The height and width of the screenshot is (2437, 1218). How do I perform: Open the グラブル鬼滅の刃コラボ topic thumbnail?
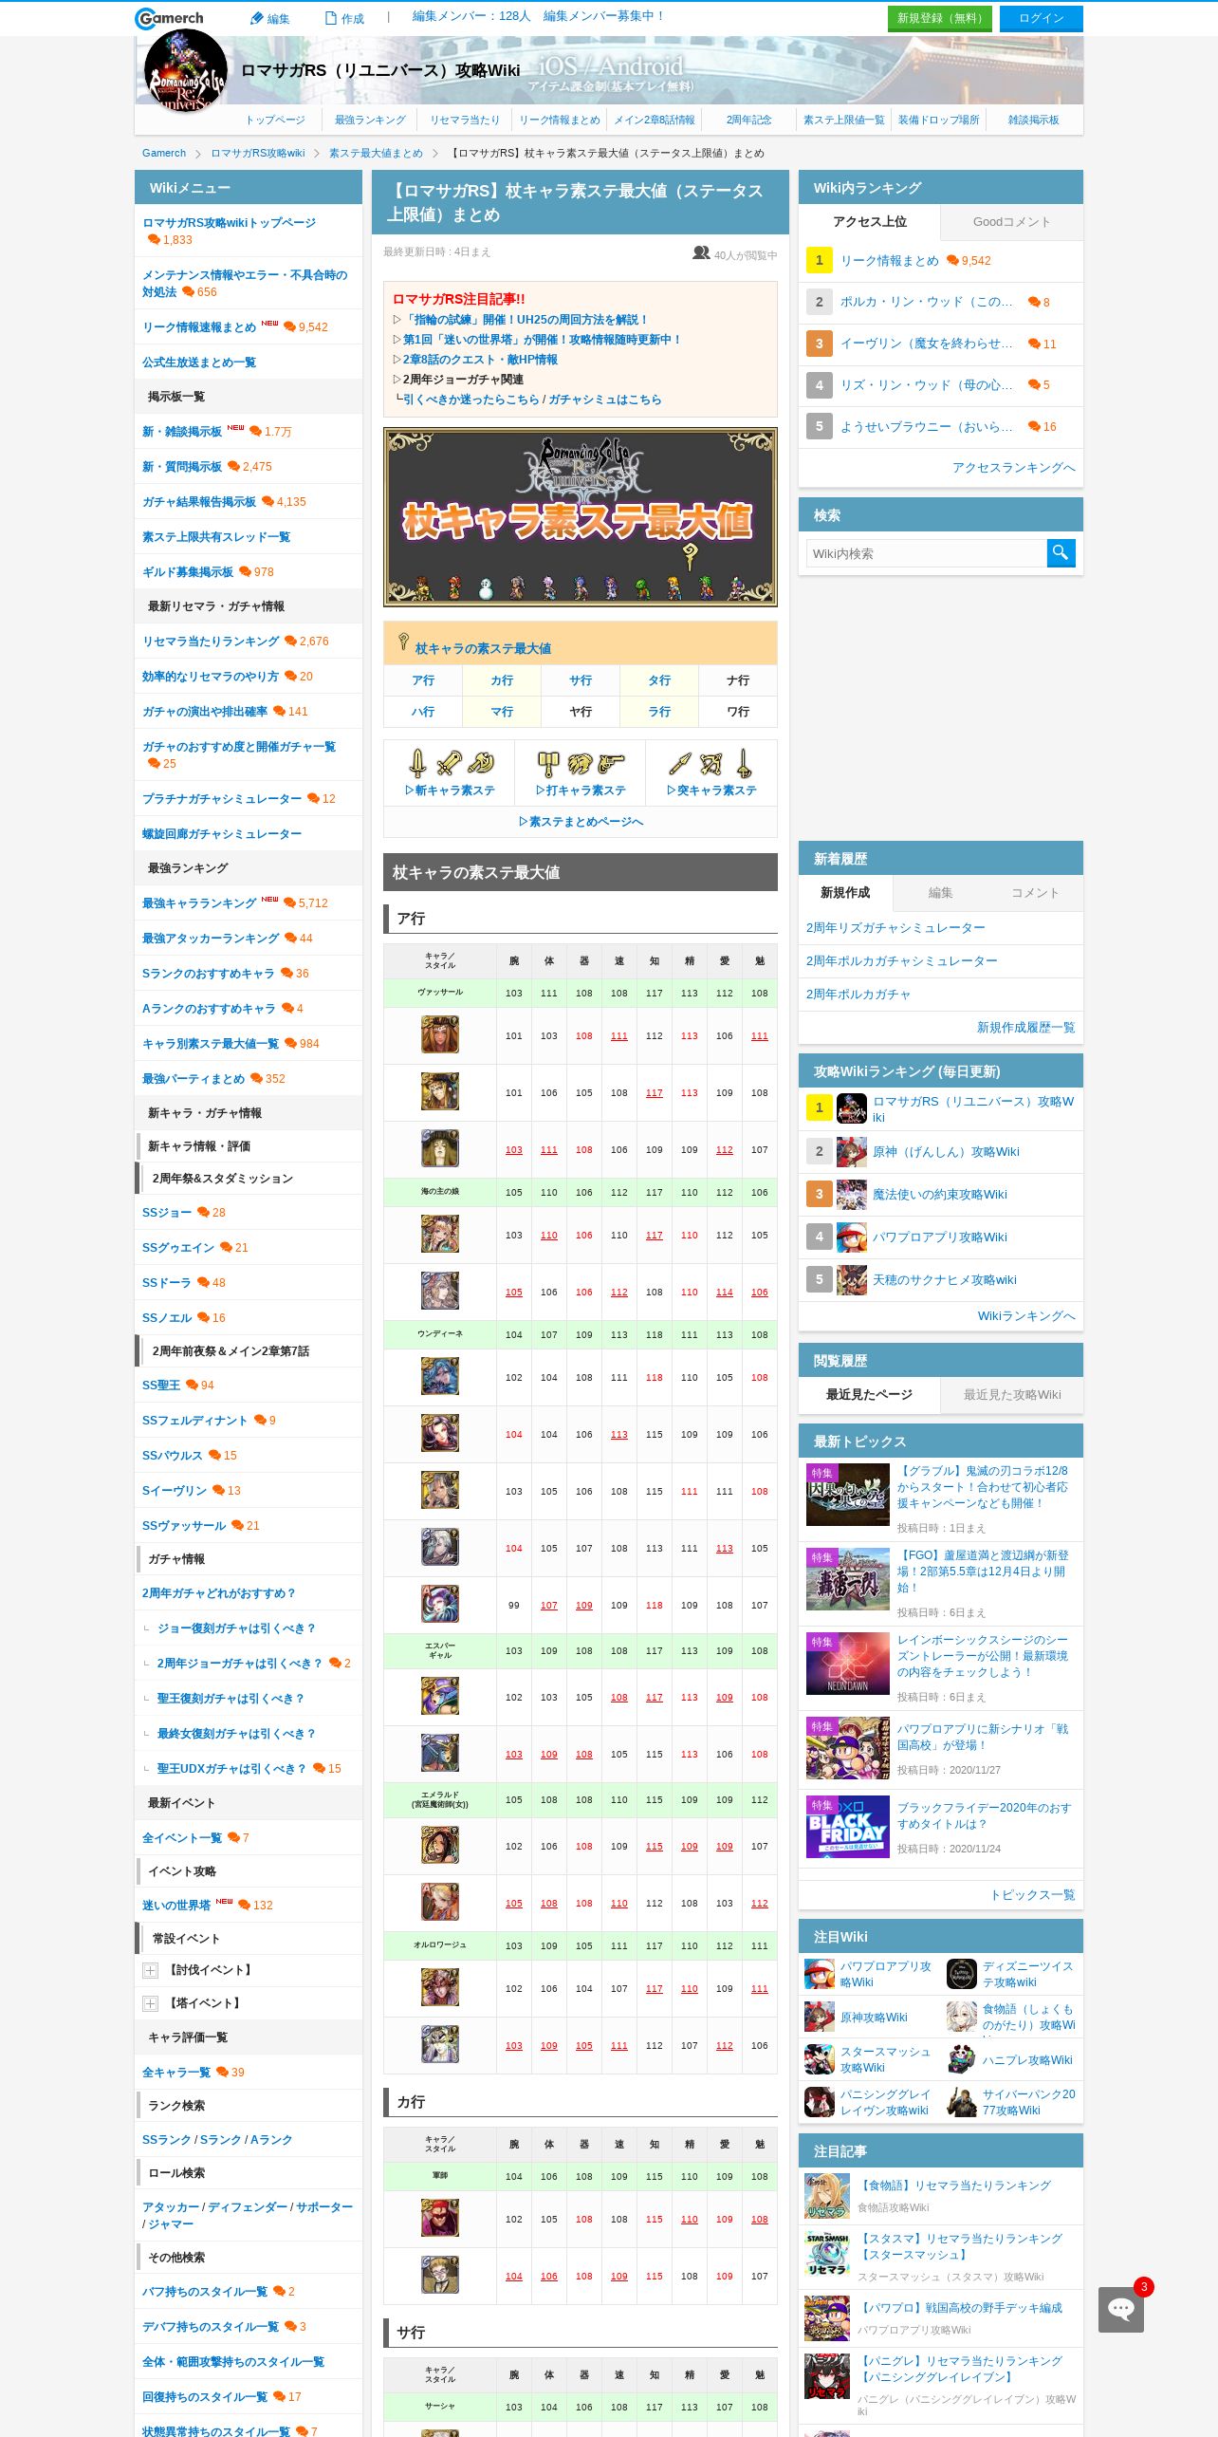[848, 1495]
